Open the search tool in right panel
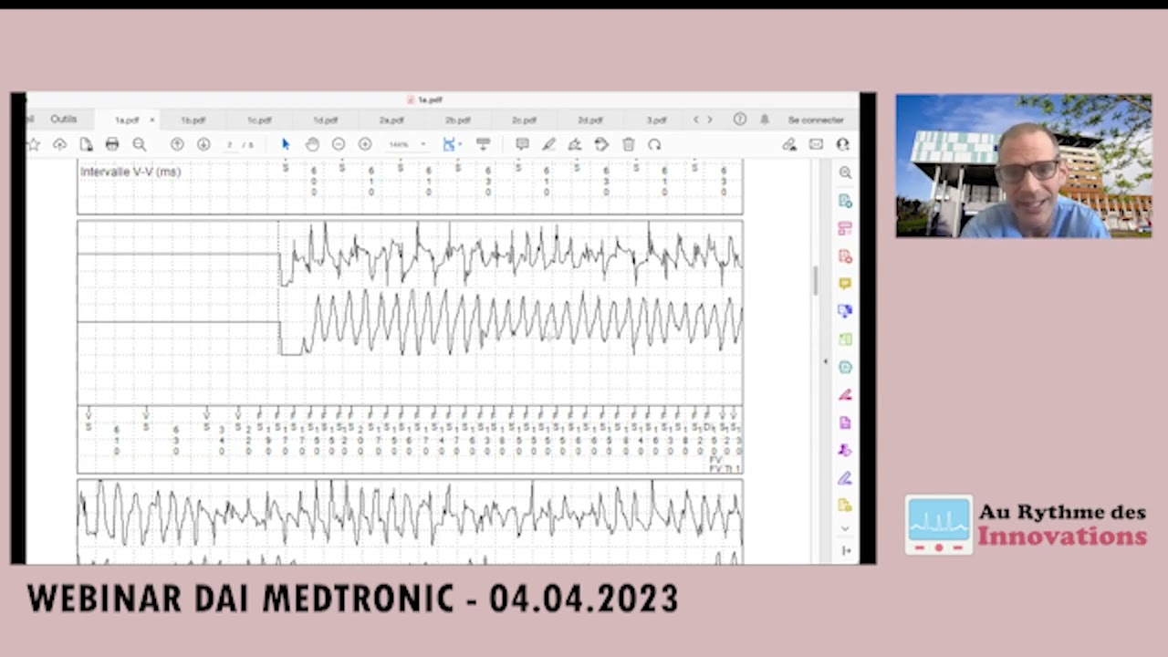 point(845,172)
